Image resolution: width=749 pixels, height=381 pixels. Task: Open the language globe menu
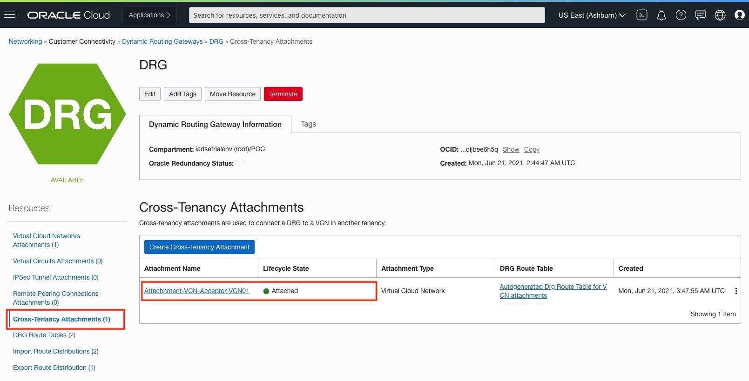click(x=720, y=15)
